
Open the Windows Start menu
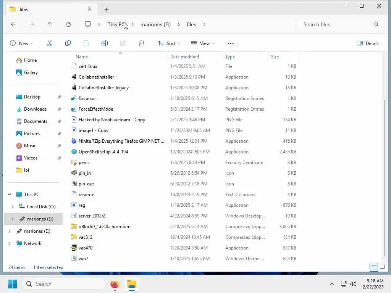[12, 284]
